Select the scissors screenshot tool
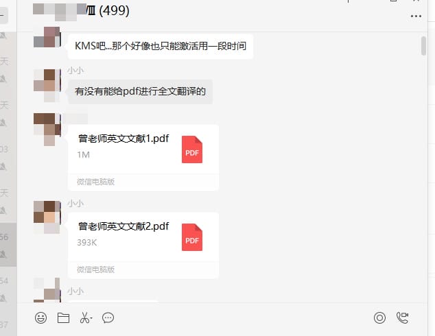This screenshot has width=435, height=336. coord(84,317)
